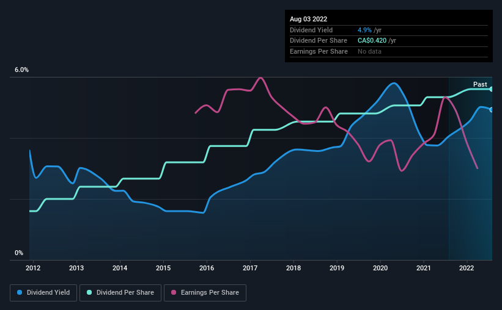Screen dimensions: 502x310
Task: Click the Earnings Per Share peak in 2017
Action: (x=260, y=77)
